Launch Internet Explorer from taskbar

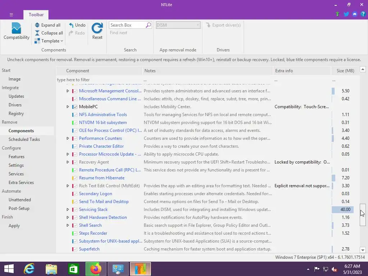(x=29, y=269)
